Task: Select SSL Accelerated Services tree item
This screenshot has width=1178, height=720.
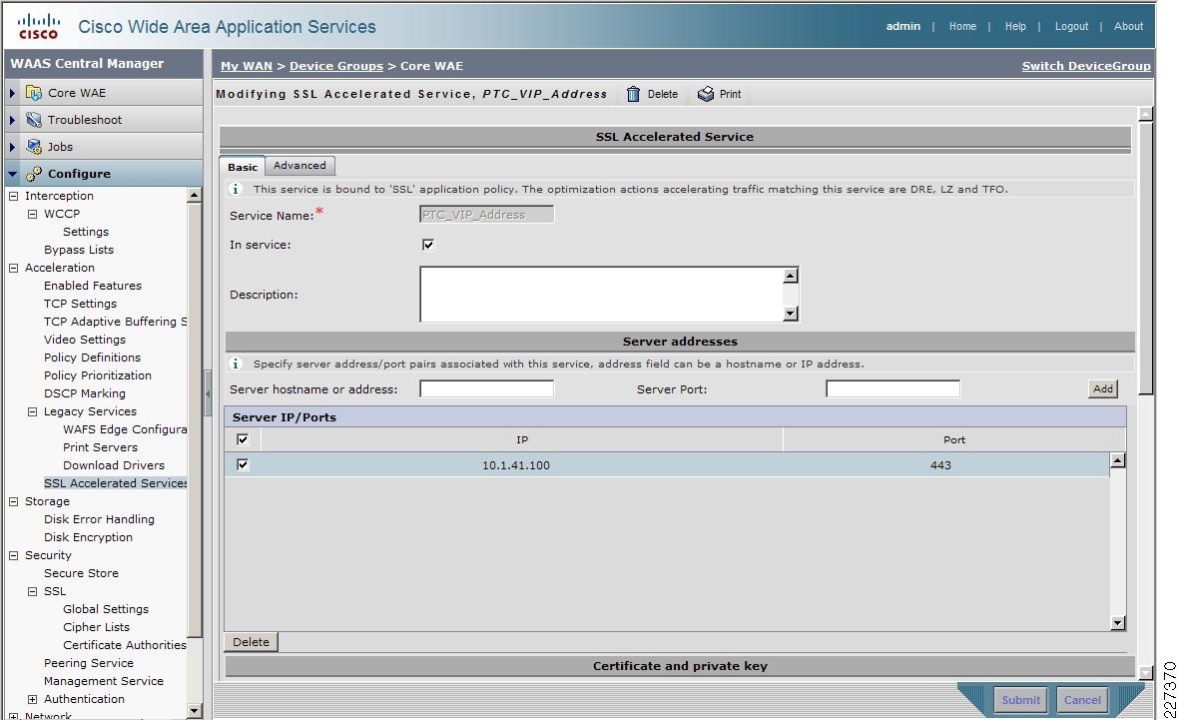Action: [116, 483]
